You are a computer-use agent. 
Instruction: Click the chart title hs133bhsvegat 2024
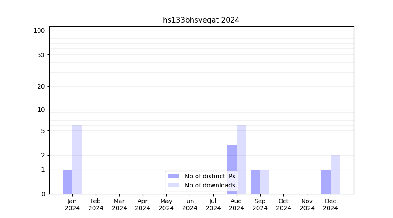[201, 20]
